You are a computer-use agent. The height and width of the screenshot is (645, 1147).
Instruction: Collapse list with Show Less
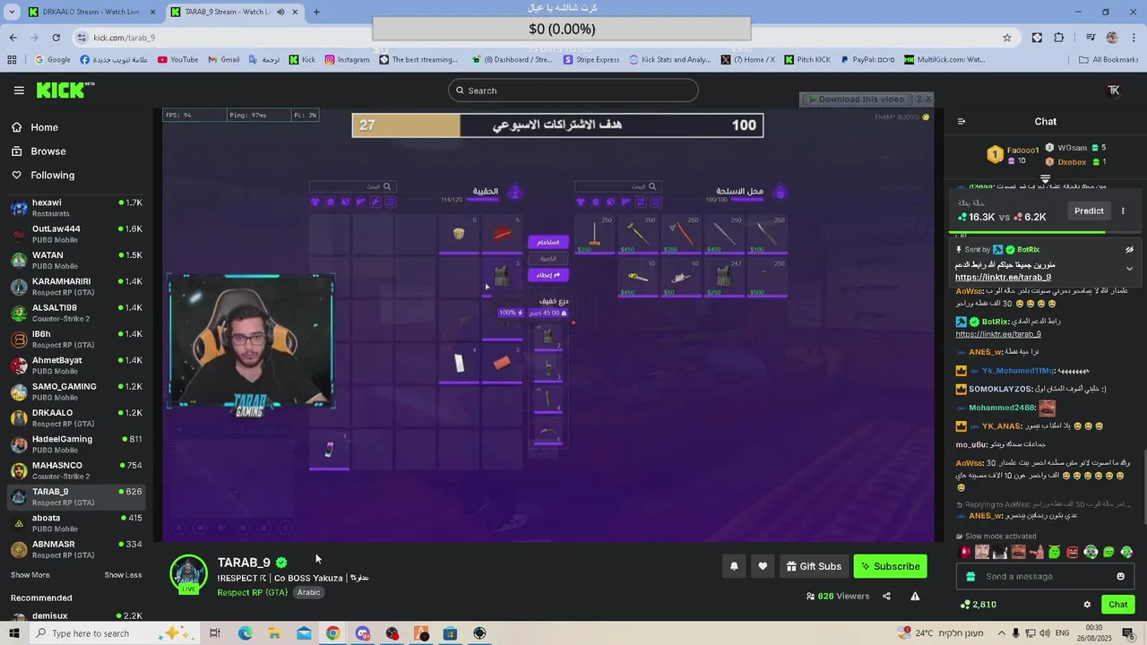(x=123, y=575)
